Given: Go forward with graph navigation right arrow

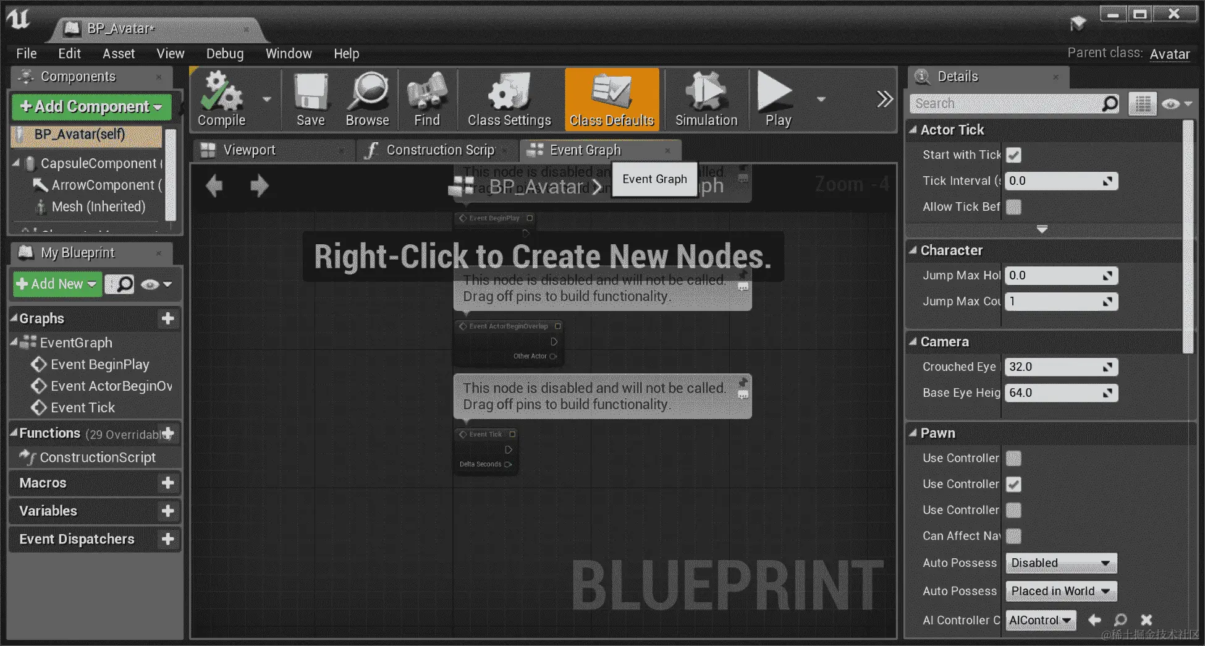Looking at the screenshot, I should click(x=259, y=185).
